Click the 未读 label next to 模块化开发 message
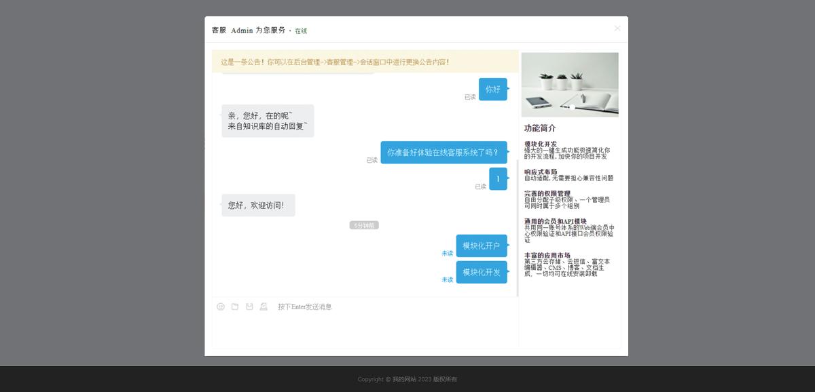The image size is (815, 392). (447, 280)
